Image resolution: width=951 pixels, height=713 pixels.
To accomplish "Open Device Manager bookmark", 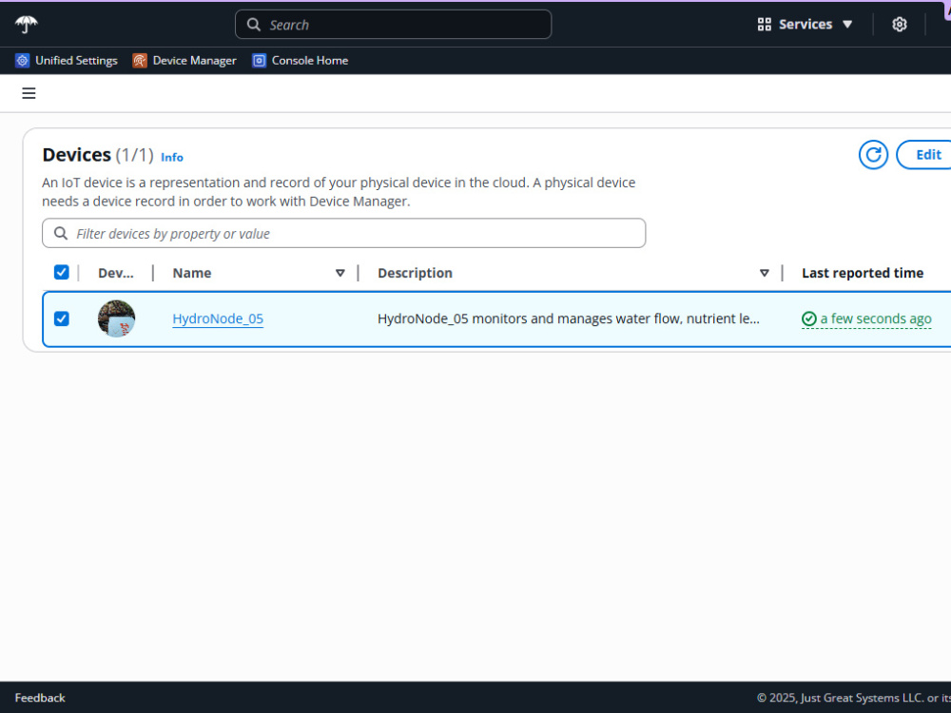I will (x=184, y=61).
